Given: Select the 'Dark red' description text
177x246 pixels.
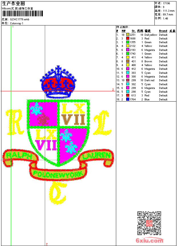Looking at the screenshot, I should tap(149, 80).
